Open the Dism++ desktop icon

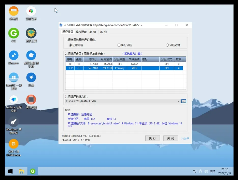(x=13, y=55)
